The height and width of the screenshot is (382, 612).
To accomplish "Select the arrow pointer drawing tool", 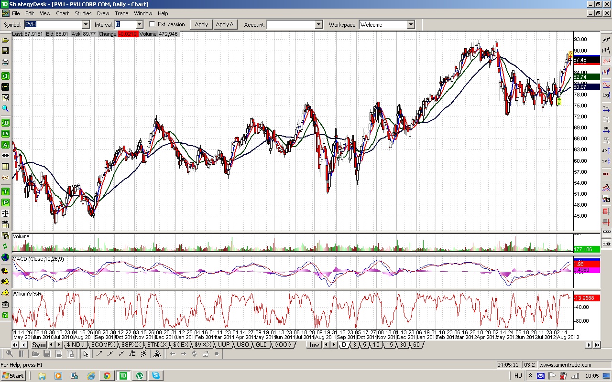I will [x=86, y=354].
